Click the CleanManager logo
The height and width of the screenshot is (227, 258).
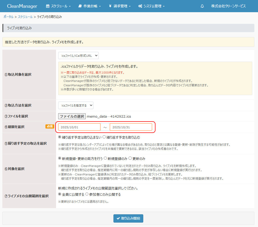(x=22, y=6)
